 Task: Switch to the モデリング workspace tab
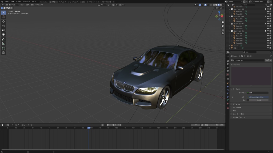point(62,2)
